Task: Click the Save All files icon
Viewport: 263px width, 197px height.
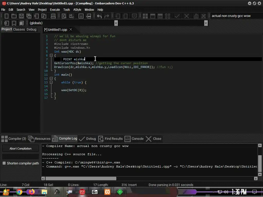Action: pos(29,16)
